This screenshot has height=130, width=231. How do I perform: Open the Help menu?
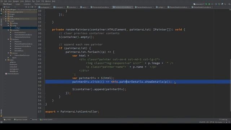point(54,1)
